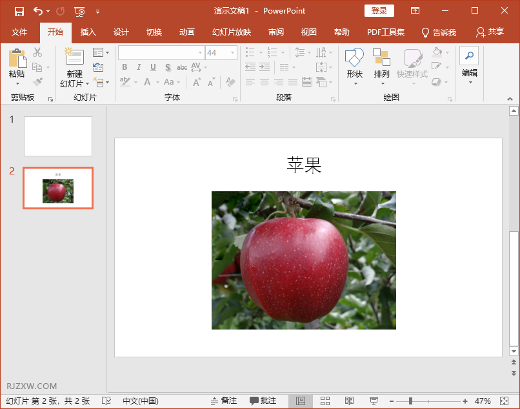The image size is (520, 409).
Task: Select slide 1 thumbnail in panel
Action: click(x=57, y=136)
